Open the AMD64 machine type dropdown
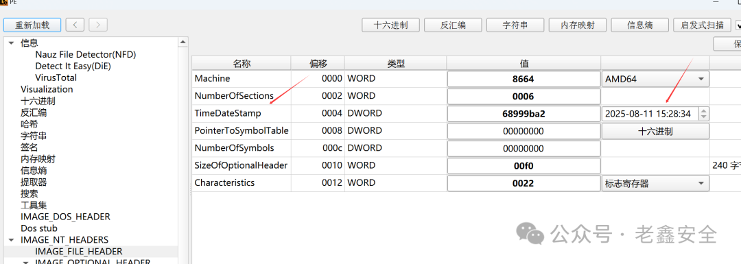Image resolution: width=741 pixels, height=264 pixels. tap(655, 79)
